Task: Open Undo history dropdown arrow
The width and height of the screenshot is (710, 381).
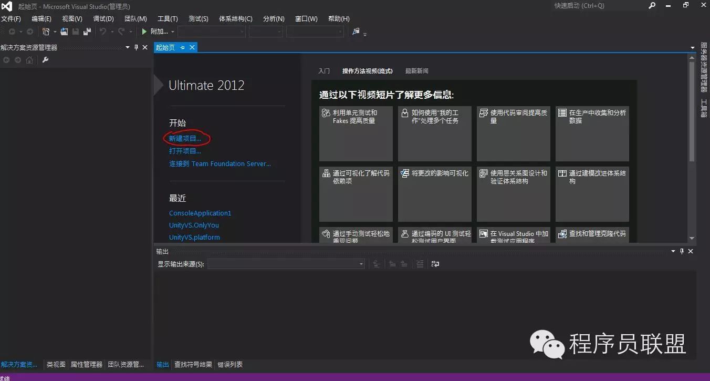Action: pyautogui.click(x=111, y=32)
